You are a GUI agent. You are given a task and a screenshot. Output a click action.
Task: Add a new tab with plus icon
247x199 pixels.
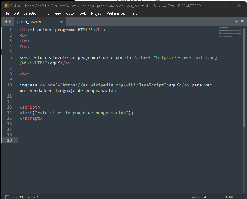236,21
